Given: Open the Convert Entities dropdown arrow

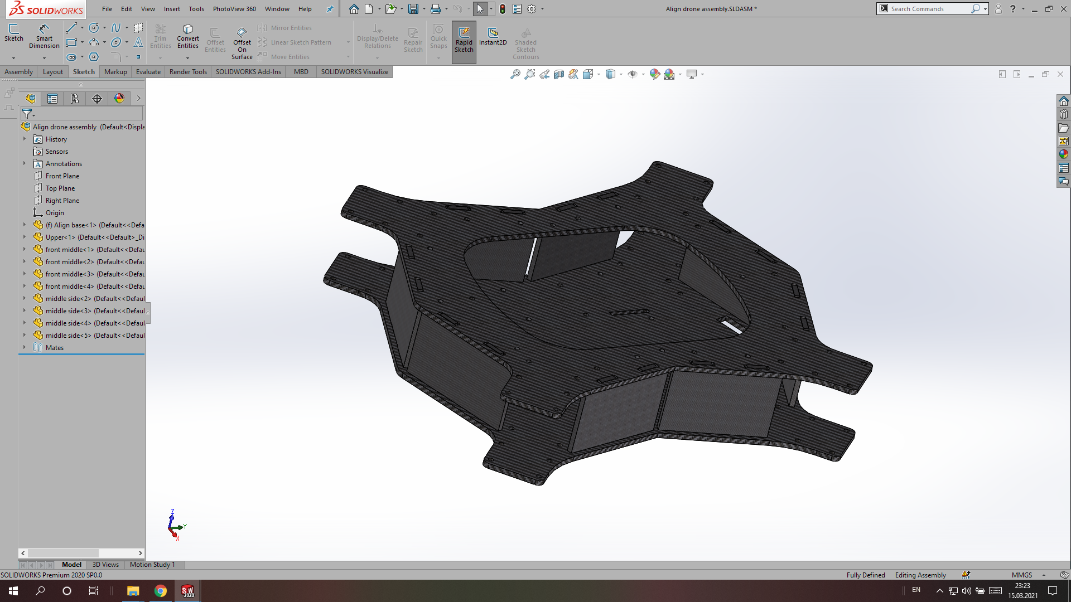Looking at the screenshot, I should tap(187, 58).
